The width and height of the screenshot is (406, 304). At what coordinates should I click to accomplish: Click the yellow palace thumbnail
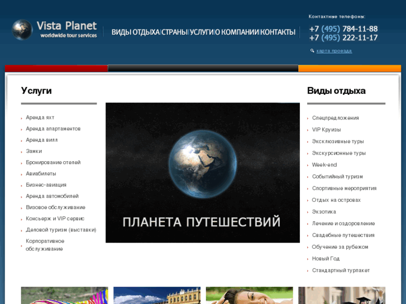click(157, 295)
